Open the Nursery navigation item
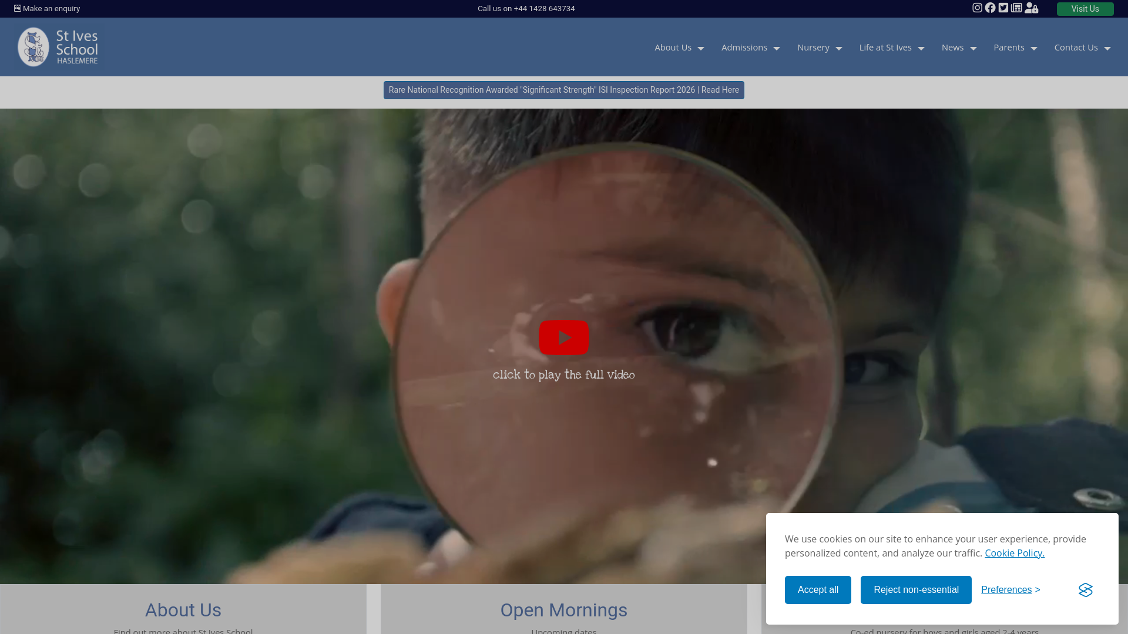The width and height of the screenshot is (1128, 634). (x=813, y=48)
